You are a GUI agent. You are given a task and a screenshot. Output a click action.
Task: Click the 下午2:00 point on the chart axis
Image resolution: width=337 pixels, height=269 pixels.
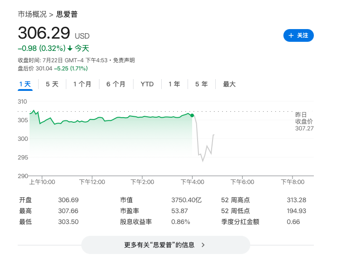pos(142,182)
